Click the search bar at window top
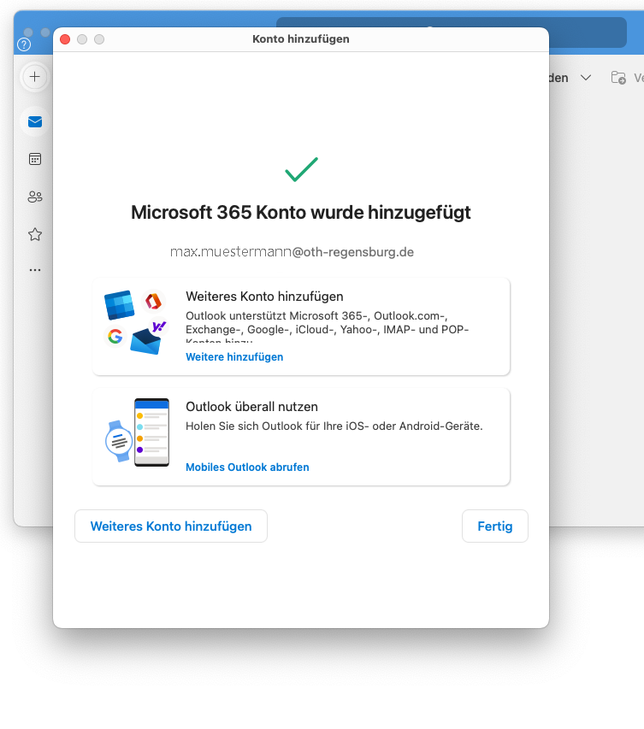 [451, 32]
